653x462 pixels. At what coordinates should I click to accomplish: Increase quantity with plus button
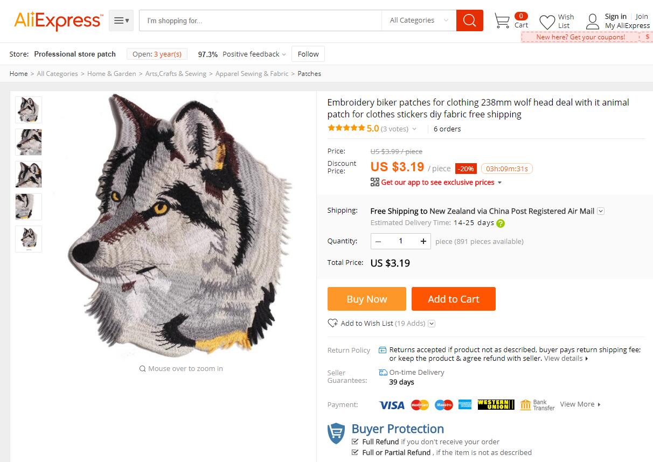423,241
